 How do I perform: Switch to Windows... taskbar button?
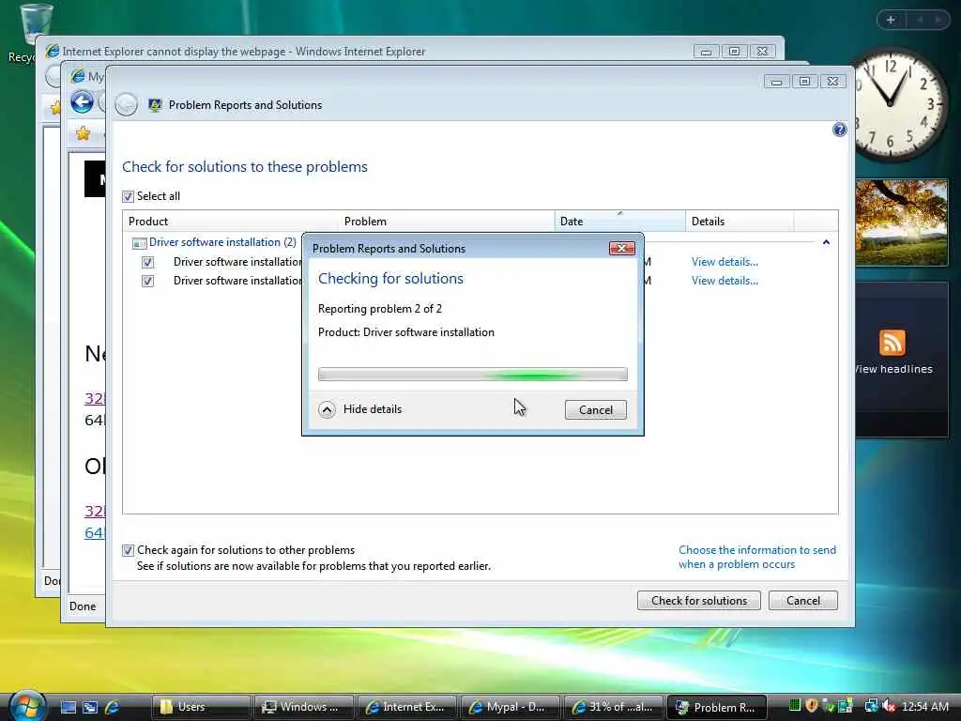tap(305, 707)
